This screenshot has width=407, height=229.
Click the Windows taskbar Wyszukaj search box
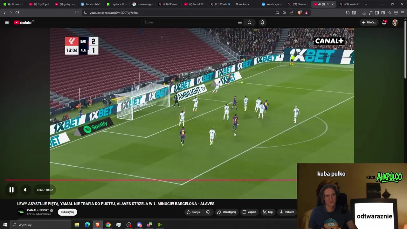click(x=40, y=225)
